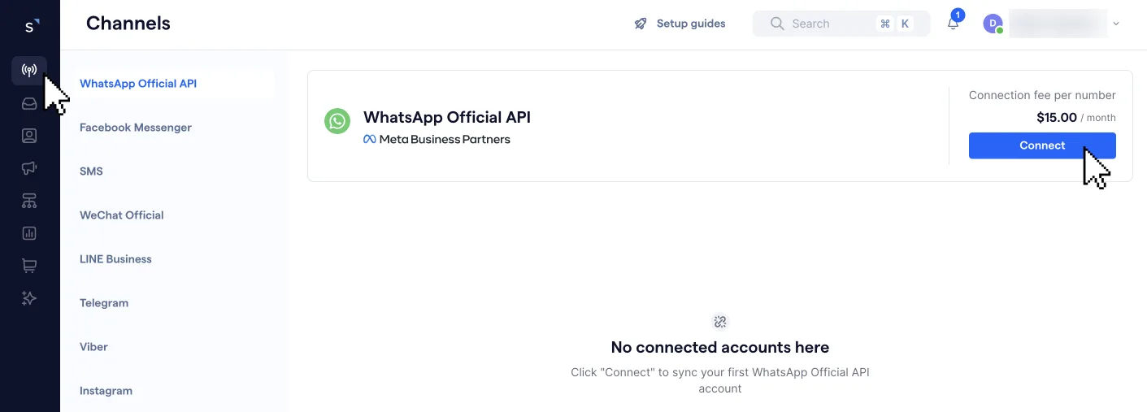This screenshot has width=1147, height=412.
Task: Open the Broadcast megaphone icon in sidebar
Action: [29, 168]
